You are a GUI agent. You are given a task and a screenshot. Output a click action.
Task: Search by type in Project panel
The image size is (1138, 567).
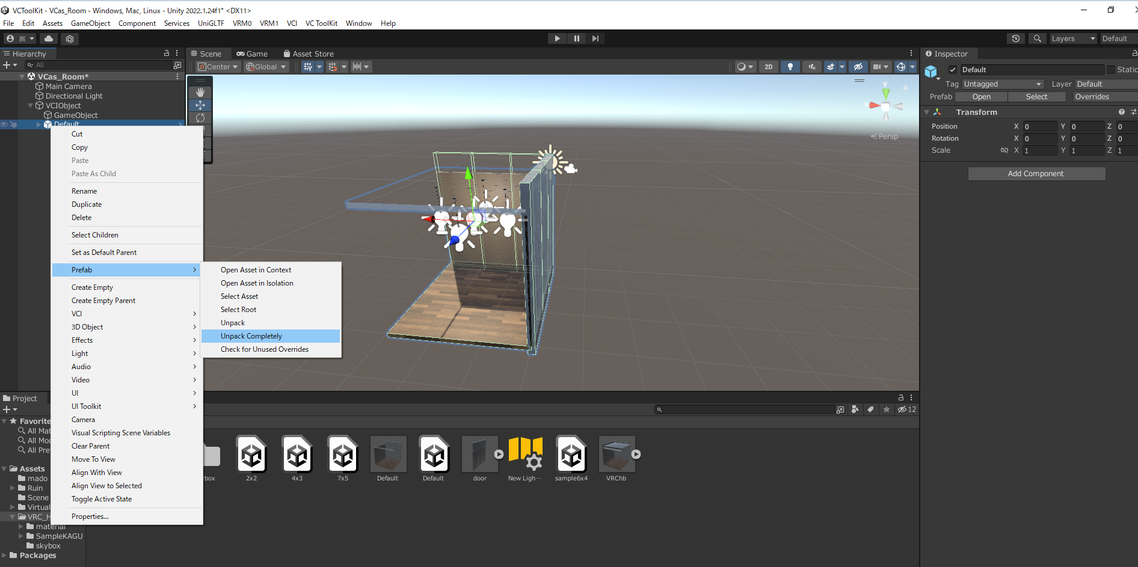[855, 409]
